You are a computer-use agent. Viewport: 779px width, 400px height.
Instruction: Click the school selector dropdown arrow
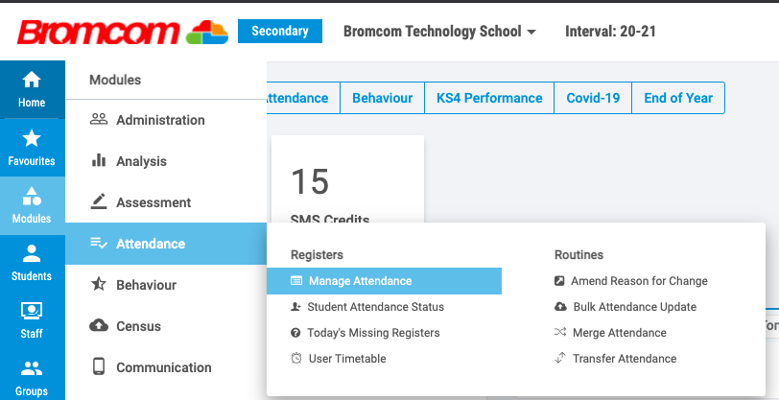tap(531, 32)
